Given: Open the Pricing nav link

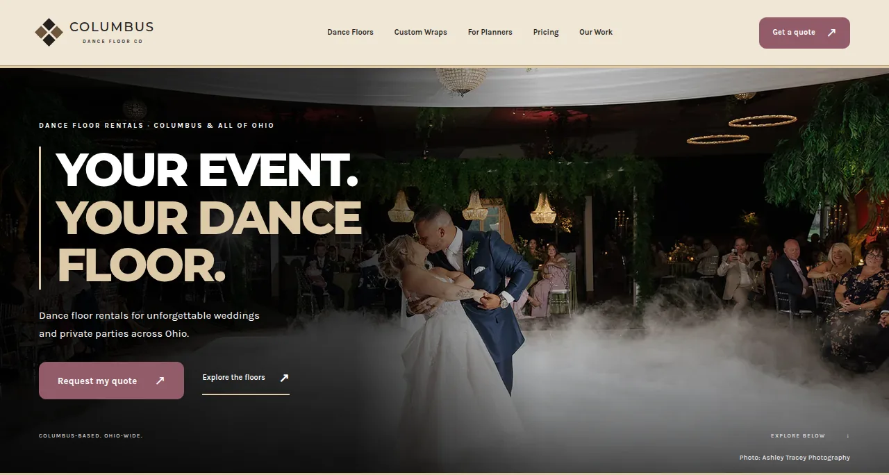Looking at the screenshot, I should point(546,32).
